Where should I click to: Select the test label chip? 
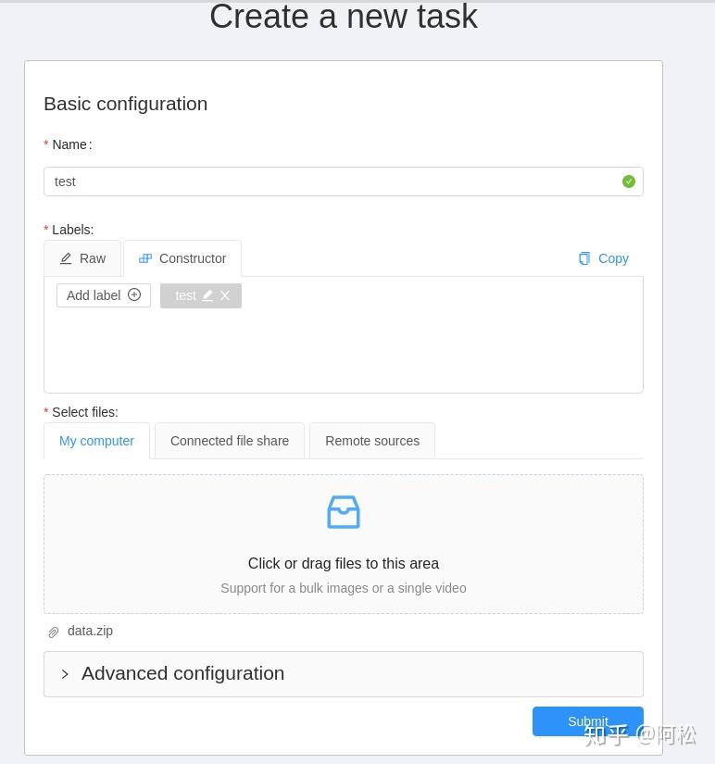click(185, 295)
